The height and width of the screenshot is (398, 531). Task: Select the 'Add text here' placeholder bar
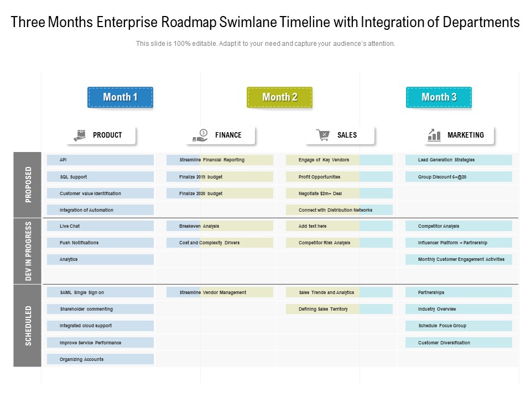[x=339, y=226]
